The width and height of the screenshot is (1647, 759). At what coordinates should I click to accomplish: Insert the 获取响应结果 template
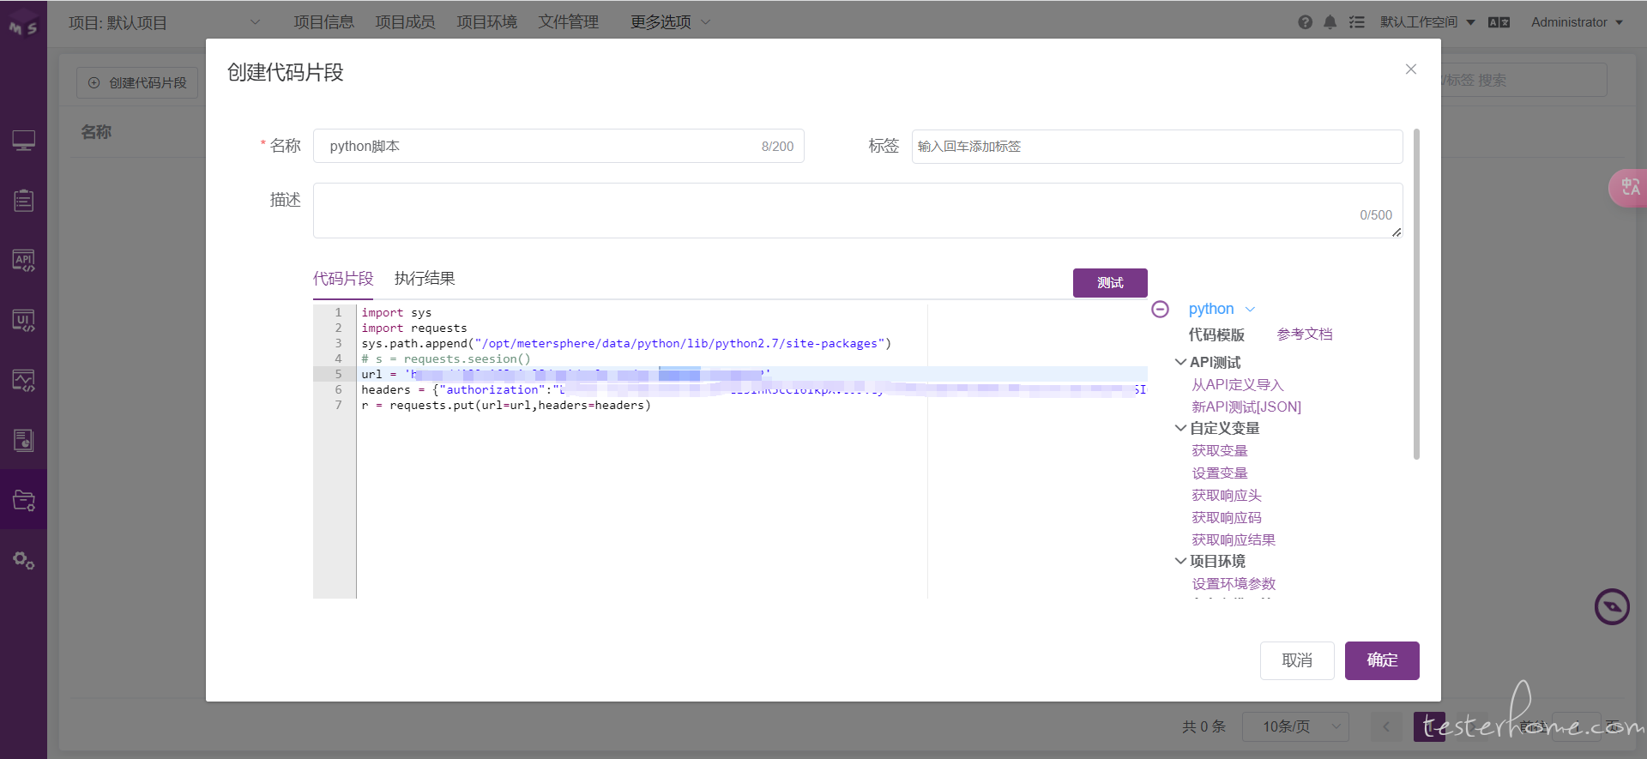tap(1234, 540)
